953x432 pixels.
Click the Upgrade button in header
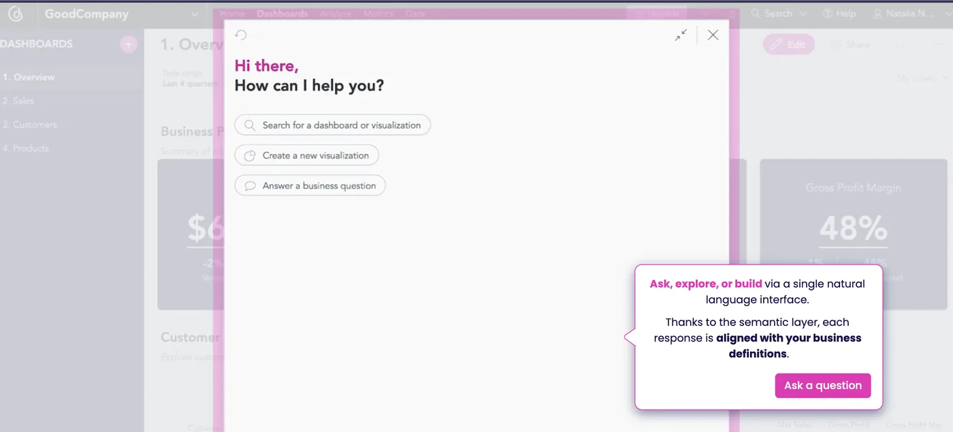pos(657,14)
